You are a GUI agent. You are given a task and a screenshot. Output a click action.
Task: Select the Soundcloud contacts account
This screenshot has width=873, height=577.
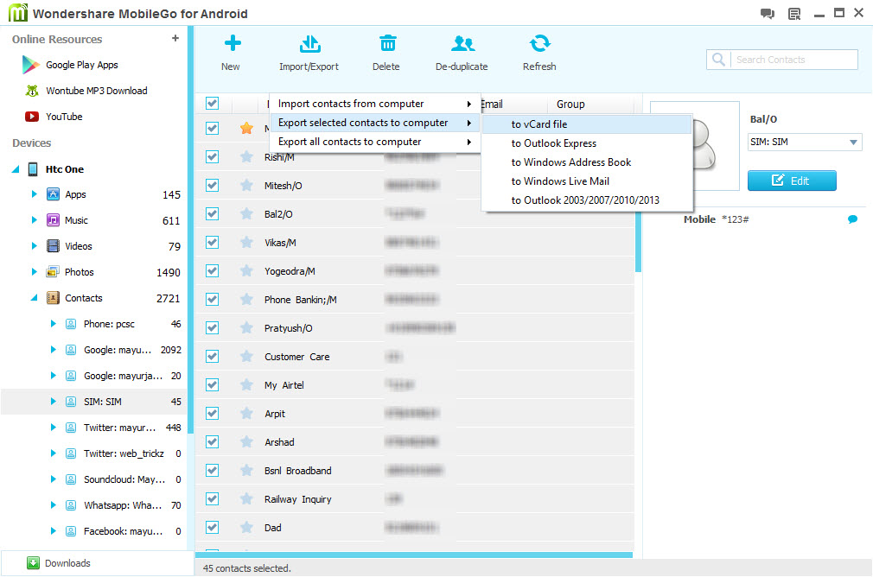[x=94, y=479]
